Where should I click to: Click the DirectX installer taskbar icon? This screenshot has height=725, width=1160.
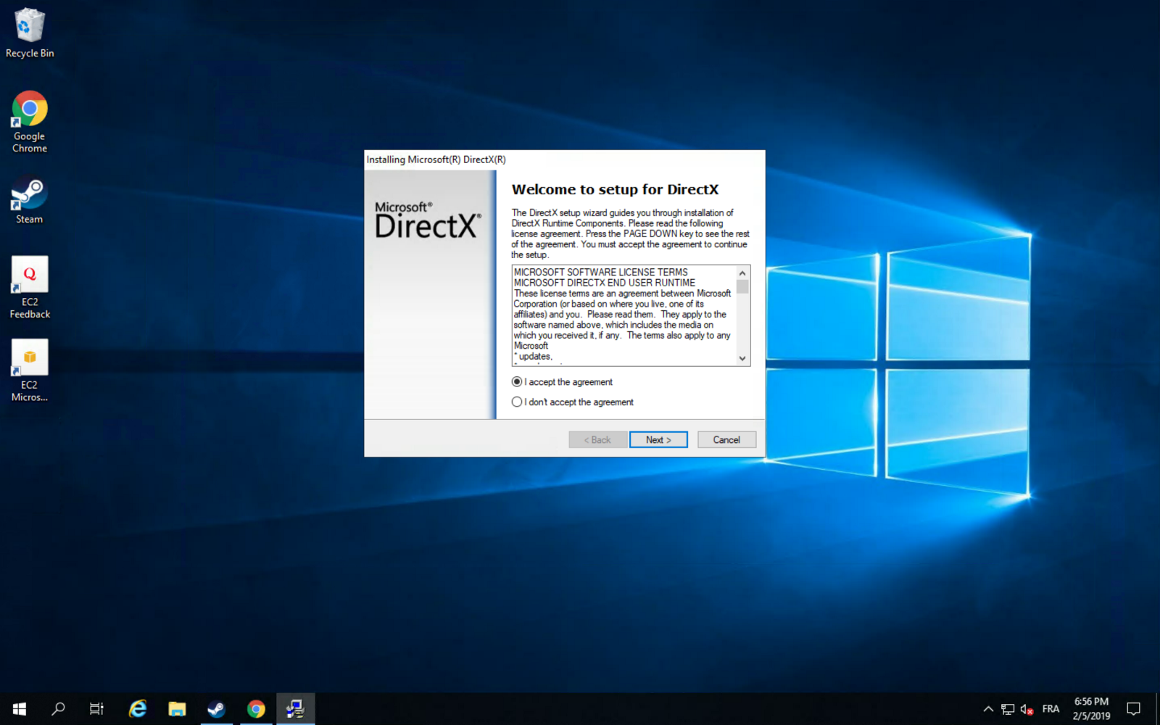pyautogui.click(x=295, y=708)
